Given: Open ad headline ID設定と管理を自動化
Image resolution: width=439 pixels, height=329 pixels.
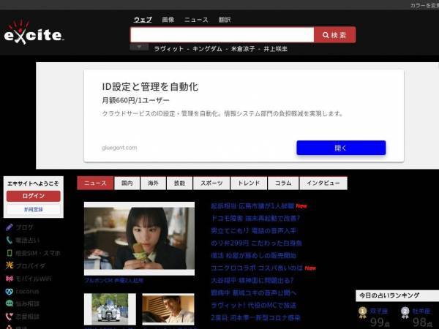Looking at the screenshot, I should pos(150,86).
